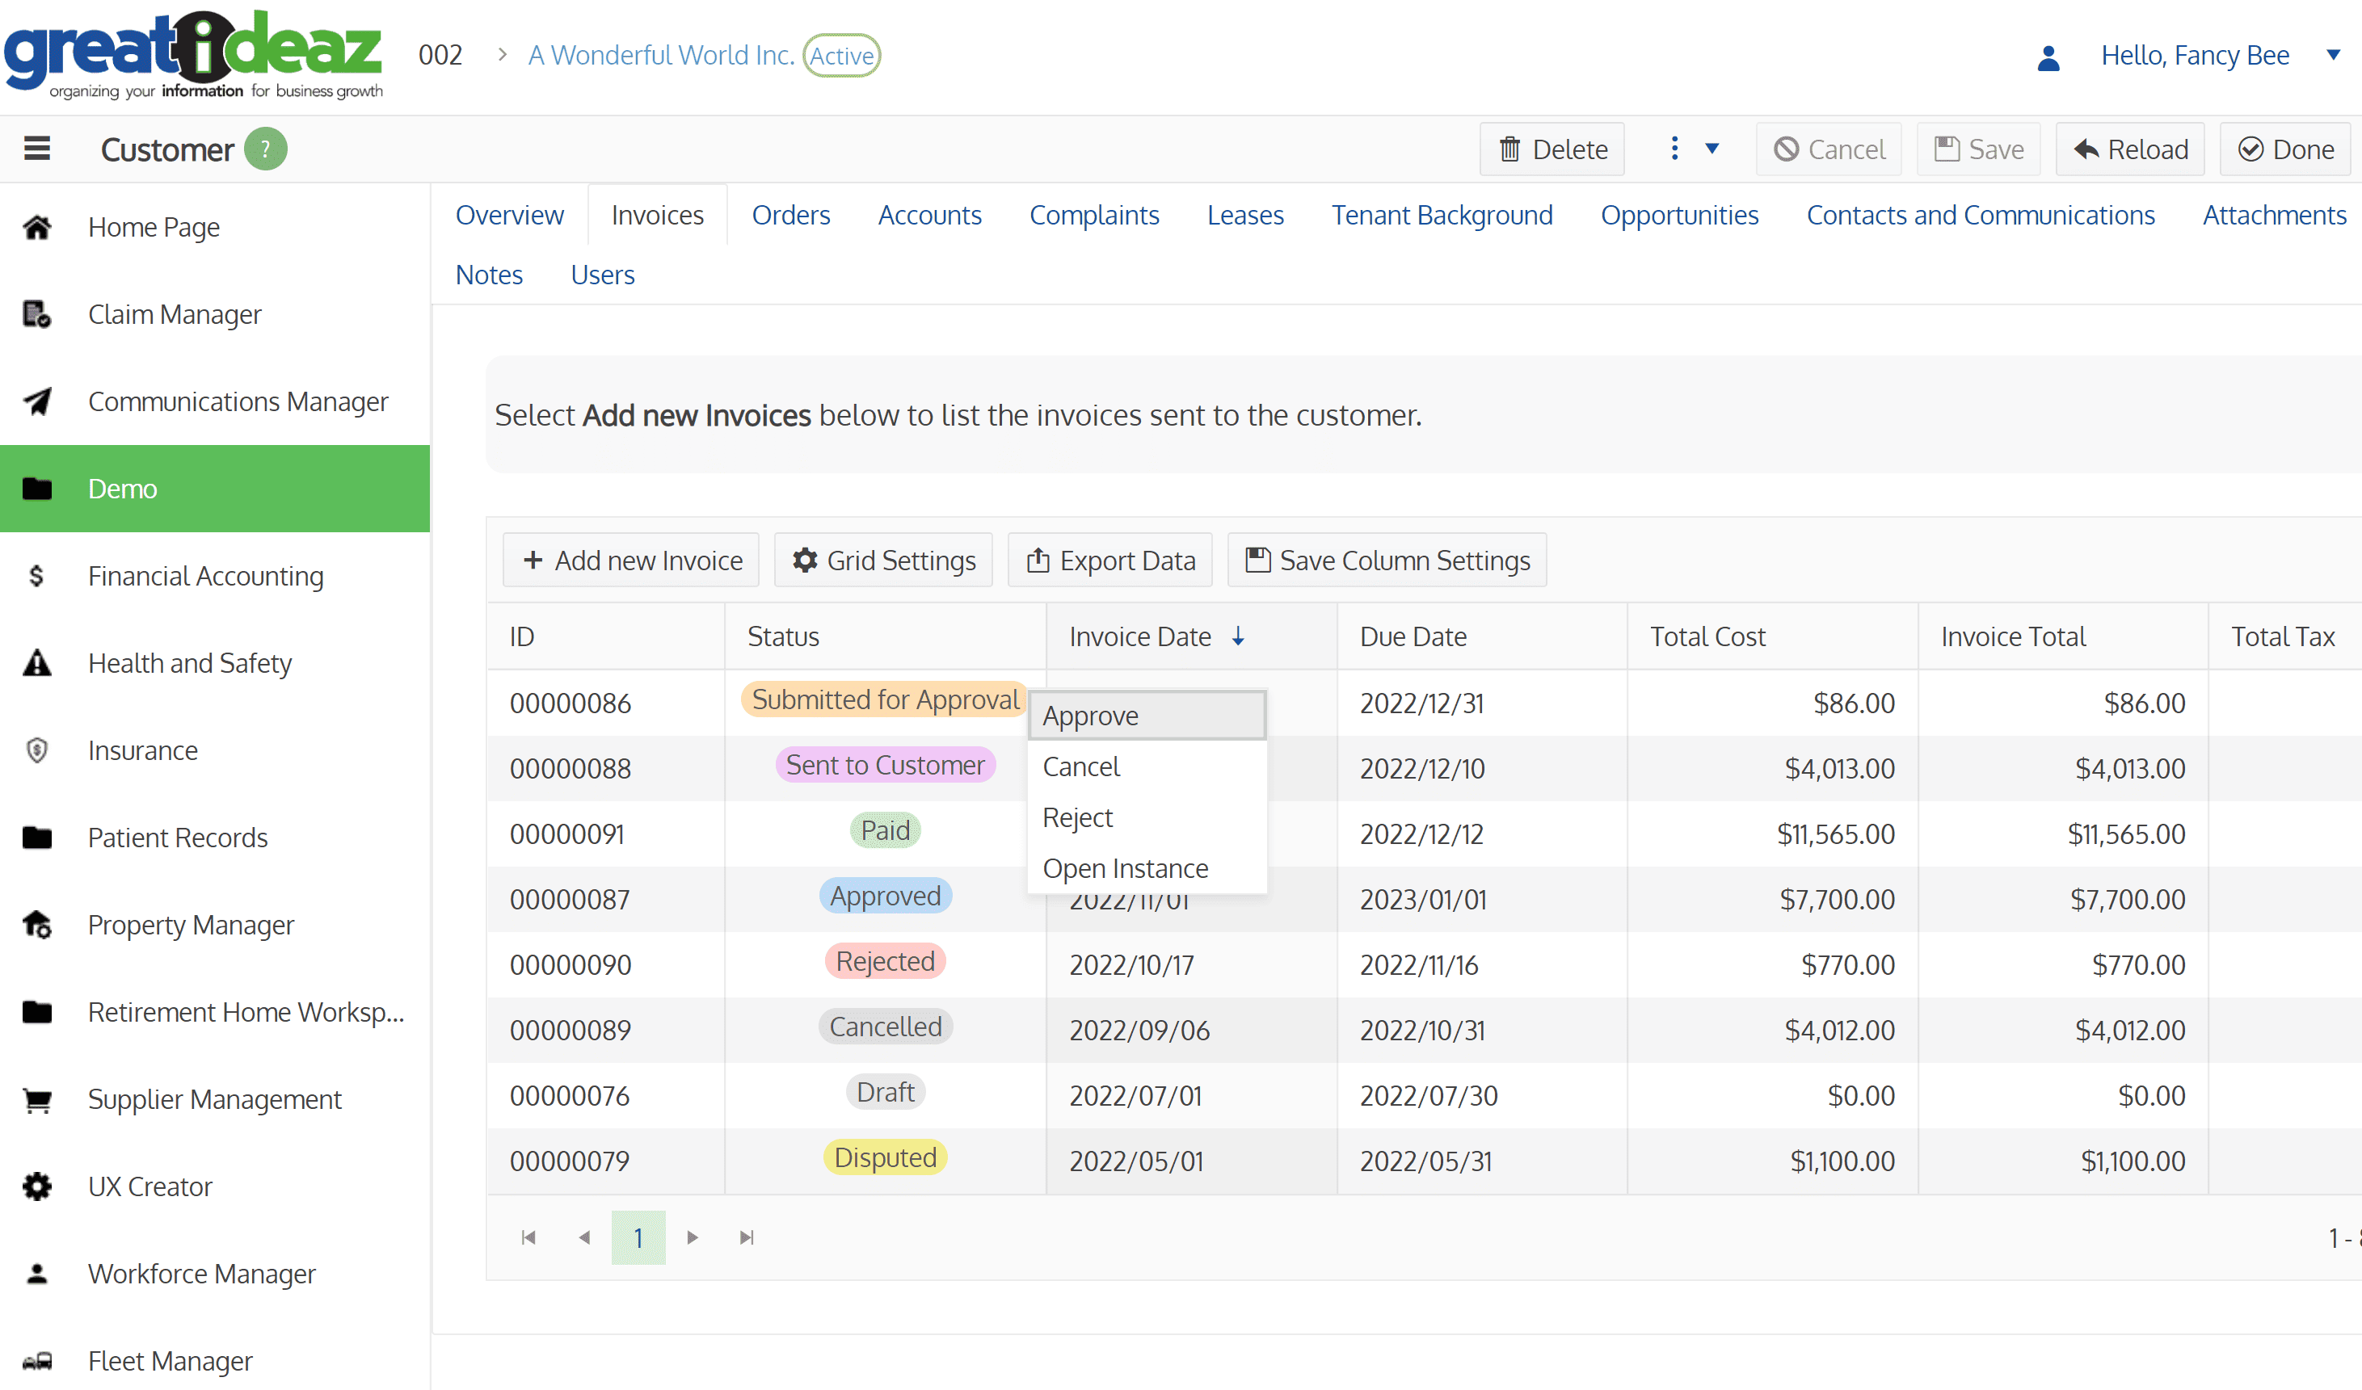Screen dimensions: 2362x1390
Task: Open the hamburger navigation menu icon
Action: coord(36,149)
